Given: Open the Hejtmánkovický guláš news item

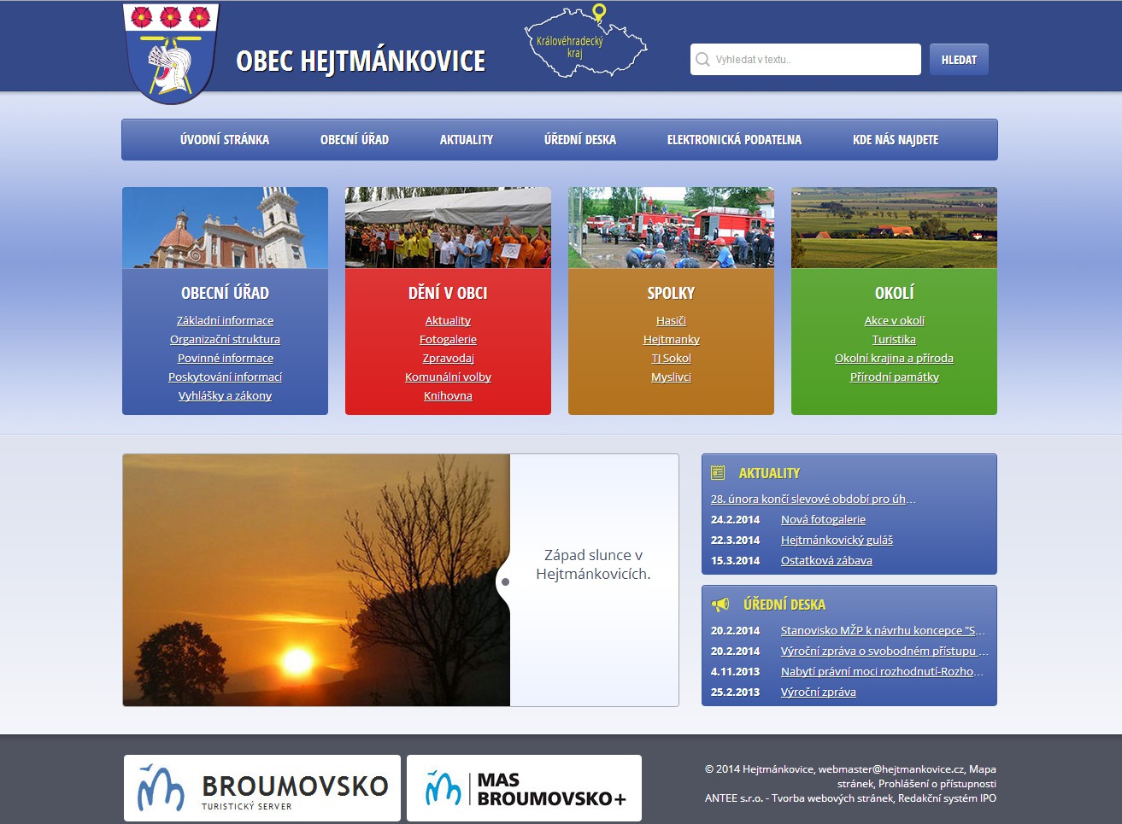Looking at the screenshot, I should (x=837, y=541).
